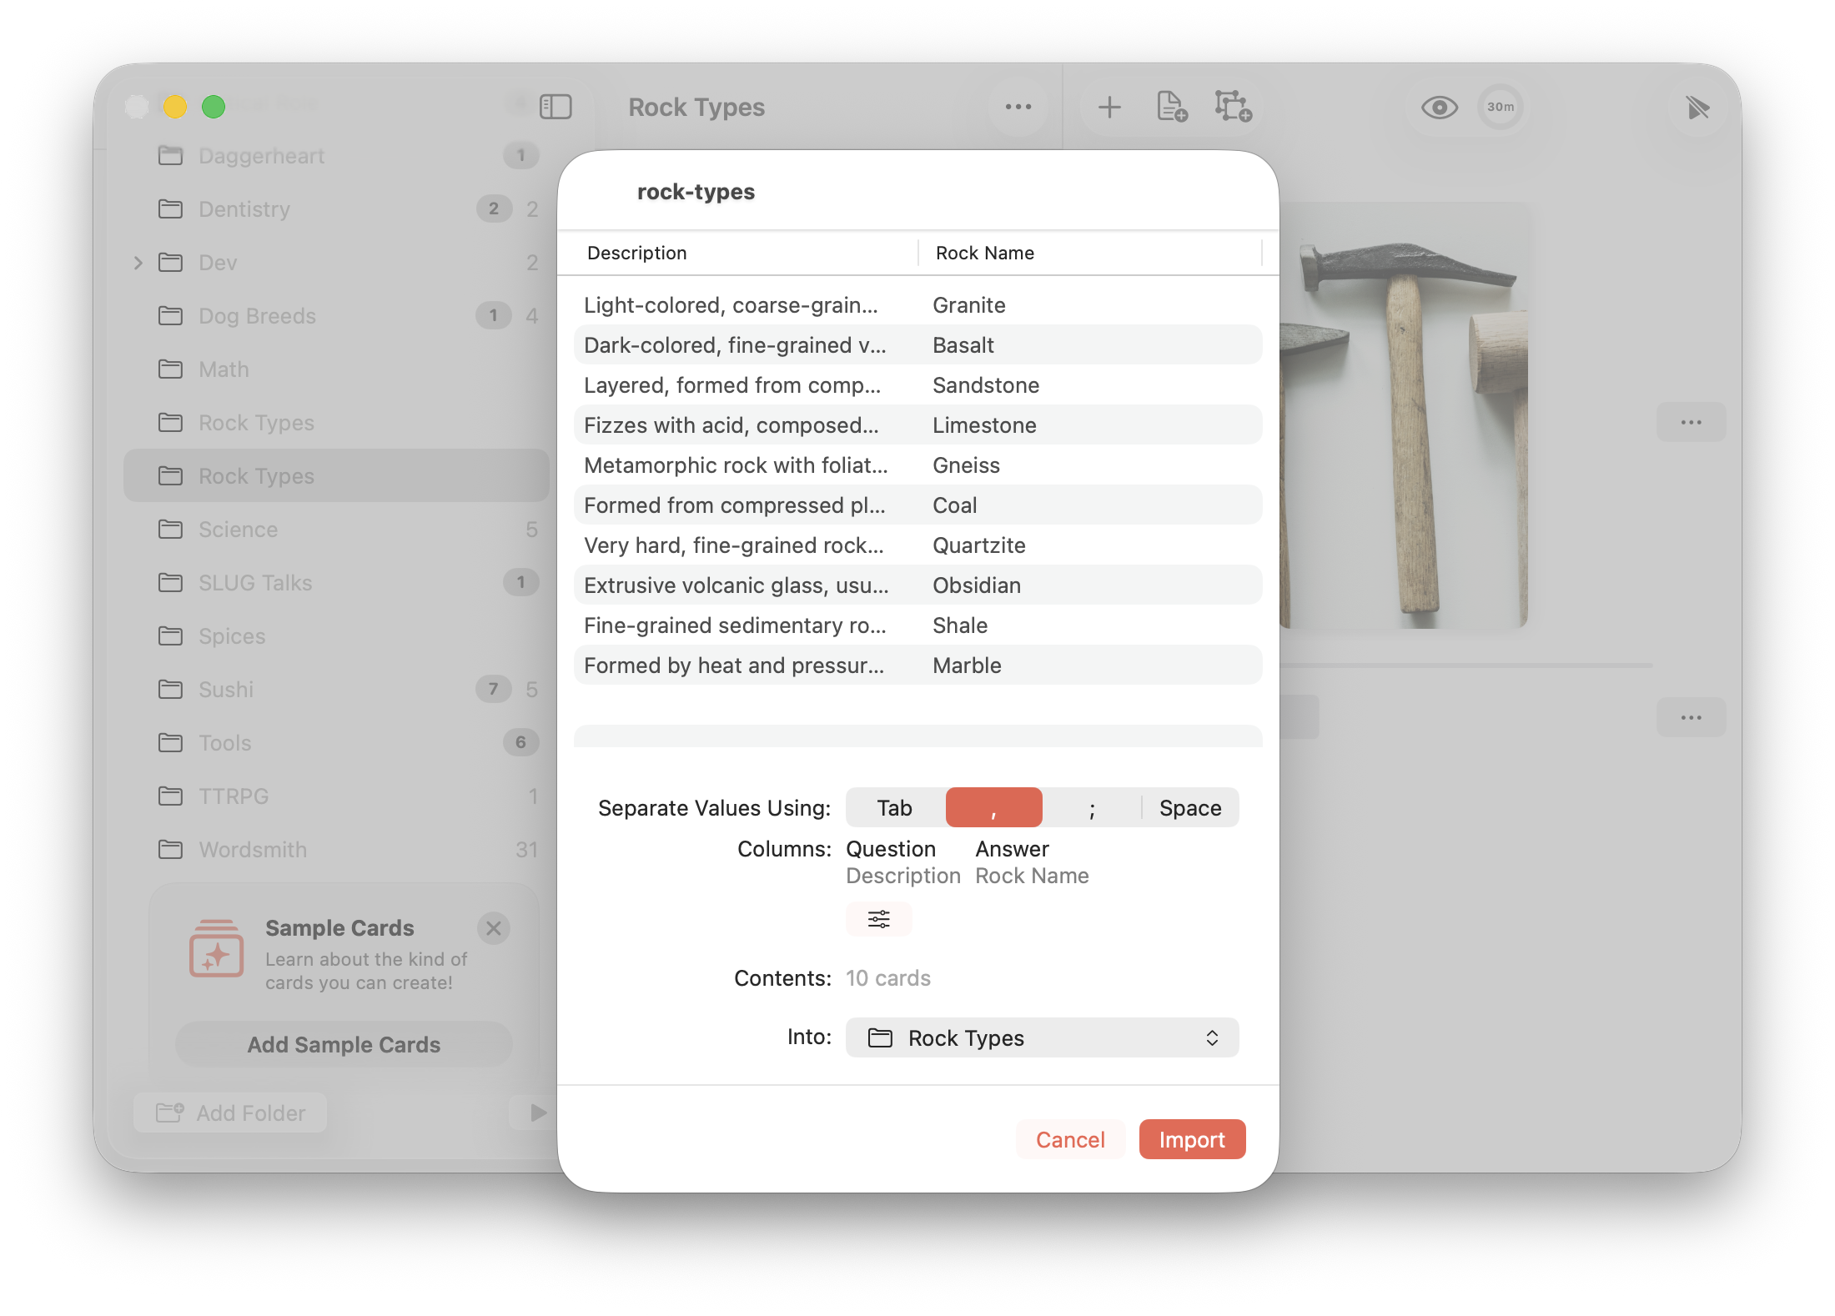1835x1316 pixels.
Task: Click the Sample Cards icon
Action: click(216, 948)
